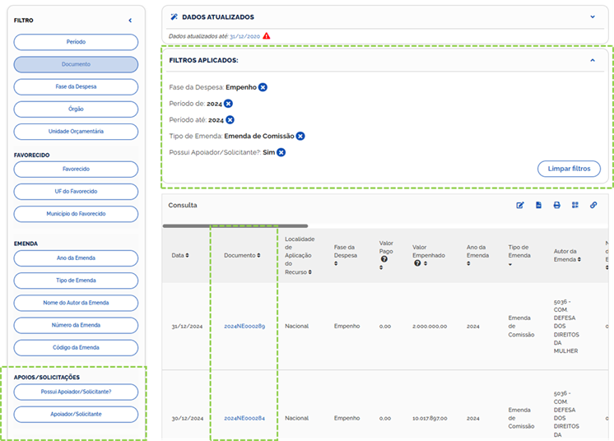Click the horizontal scrollbar above the table
The image size is (614, 441).
coord(235,225)
